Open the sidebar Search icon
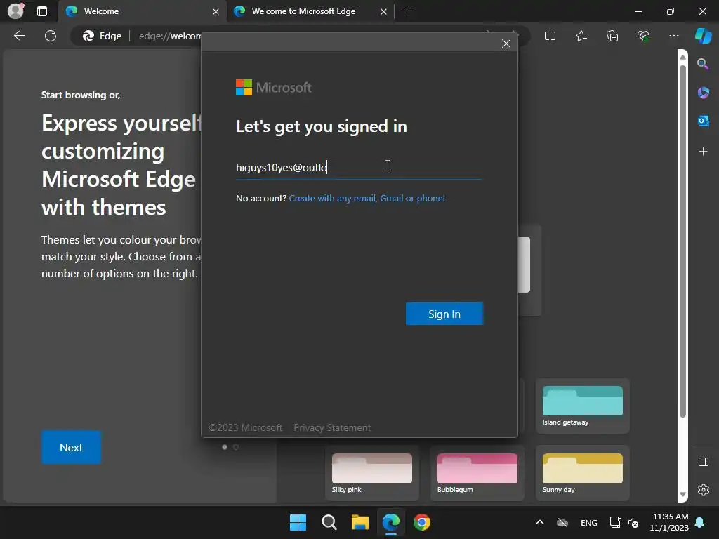The width and height of the screenshot is (719, 539). 703,64
